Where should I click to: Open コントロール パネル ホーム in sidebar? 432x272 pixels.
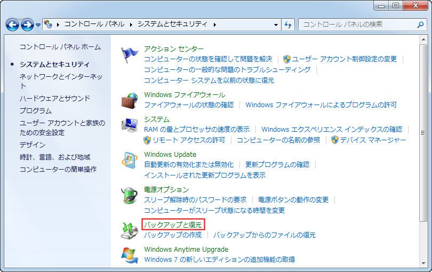coord(60,47)
